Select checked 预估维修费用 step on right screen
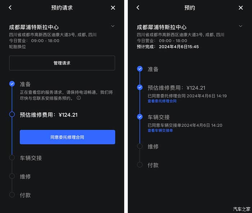The height and width of the screenshot is (213, 252). tap(140, 87)
